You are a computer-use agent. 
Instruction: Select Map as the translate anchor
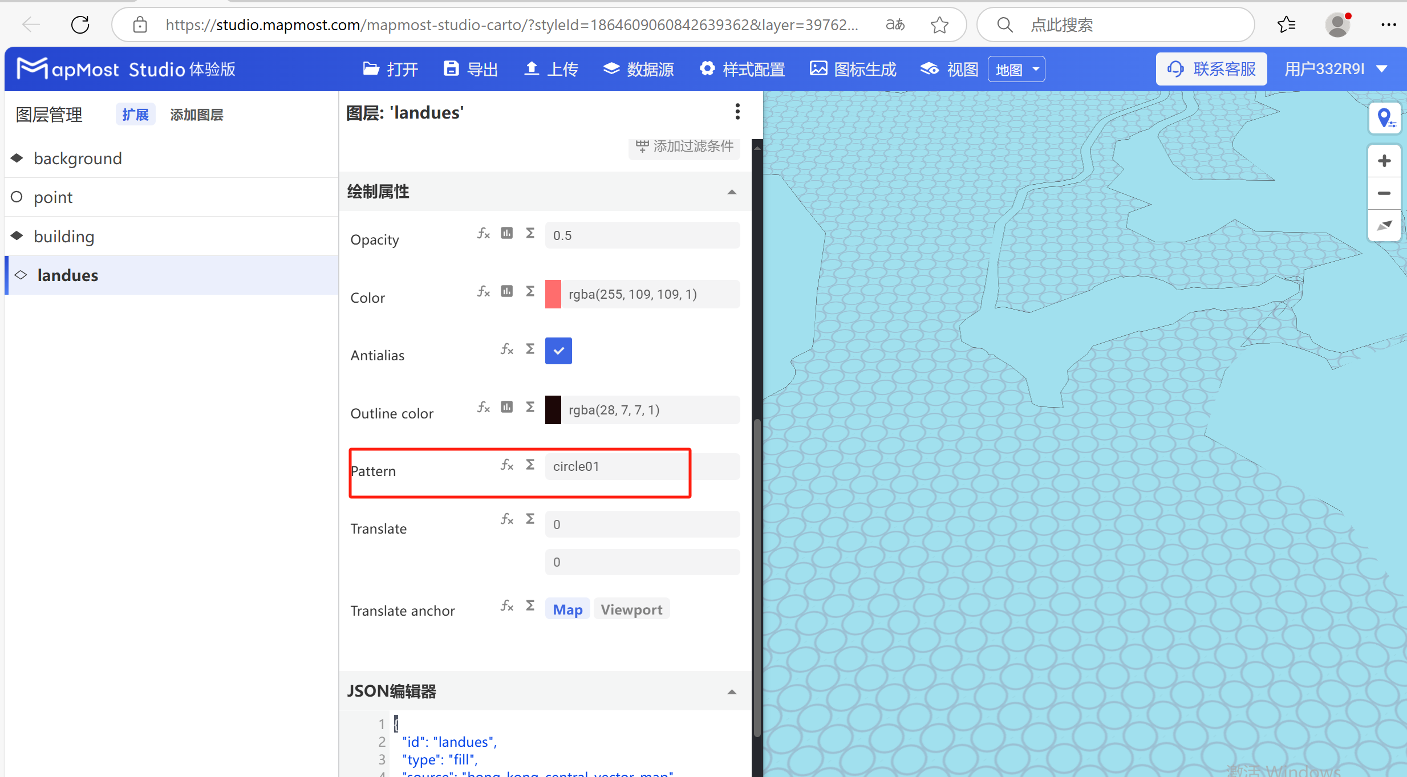(567, 609)
